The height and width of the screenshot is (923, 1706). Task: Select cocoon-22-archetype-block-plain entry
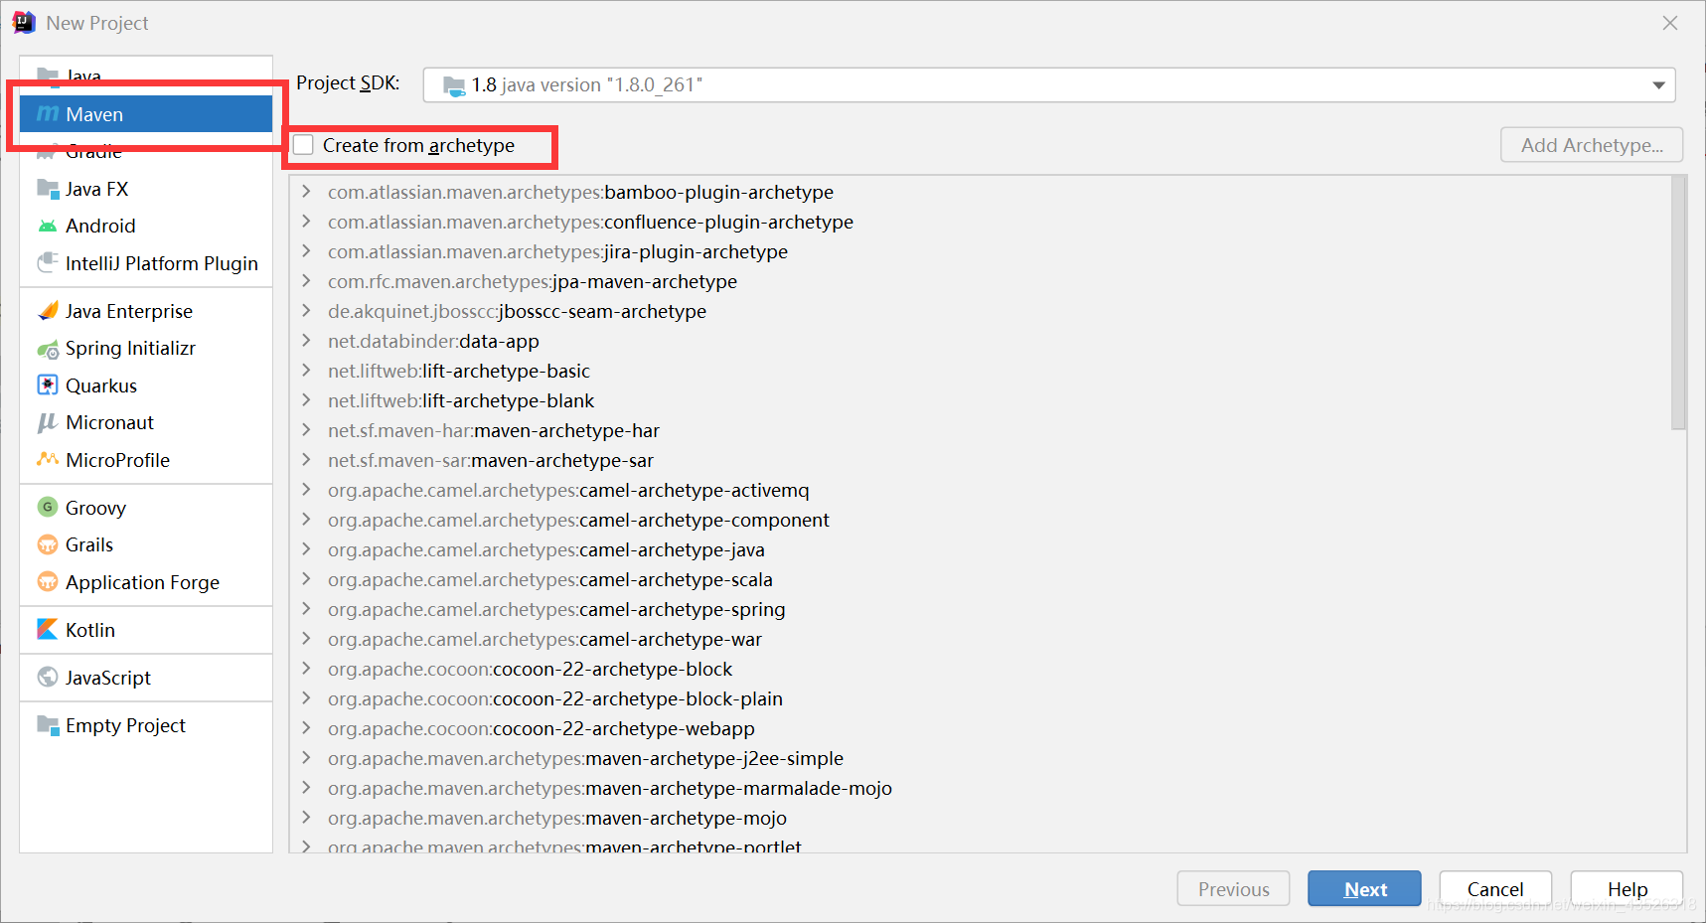[x=555, y=698]
